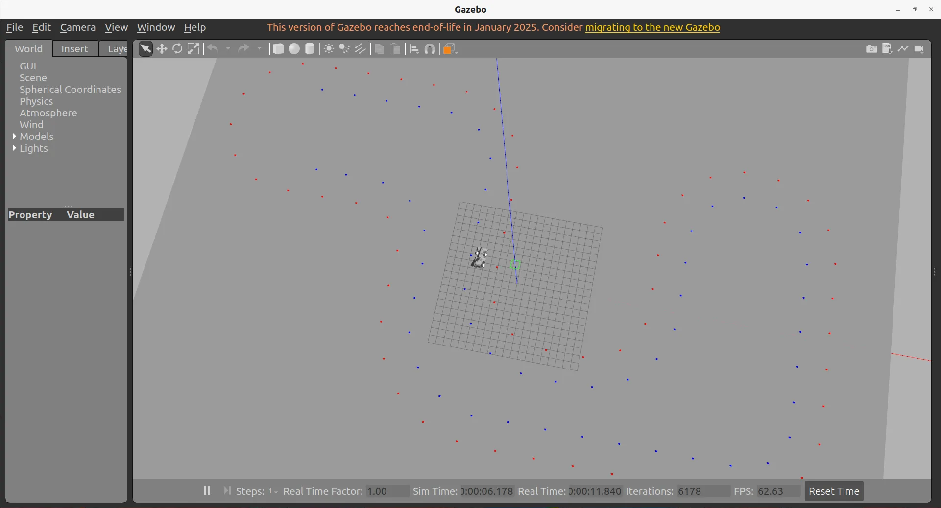
Task: Add a directional light
Action: 361,49
